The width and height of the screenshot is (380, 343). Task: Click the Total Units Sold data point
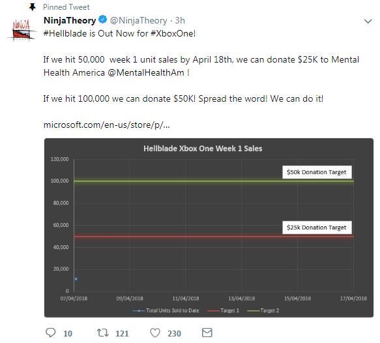76,279
